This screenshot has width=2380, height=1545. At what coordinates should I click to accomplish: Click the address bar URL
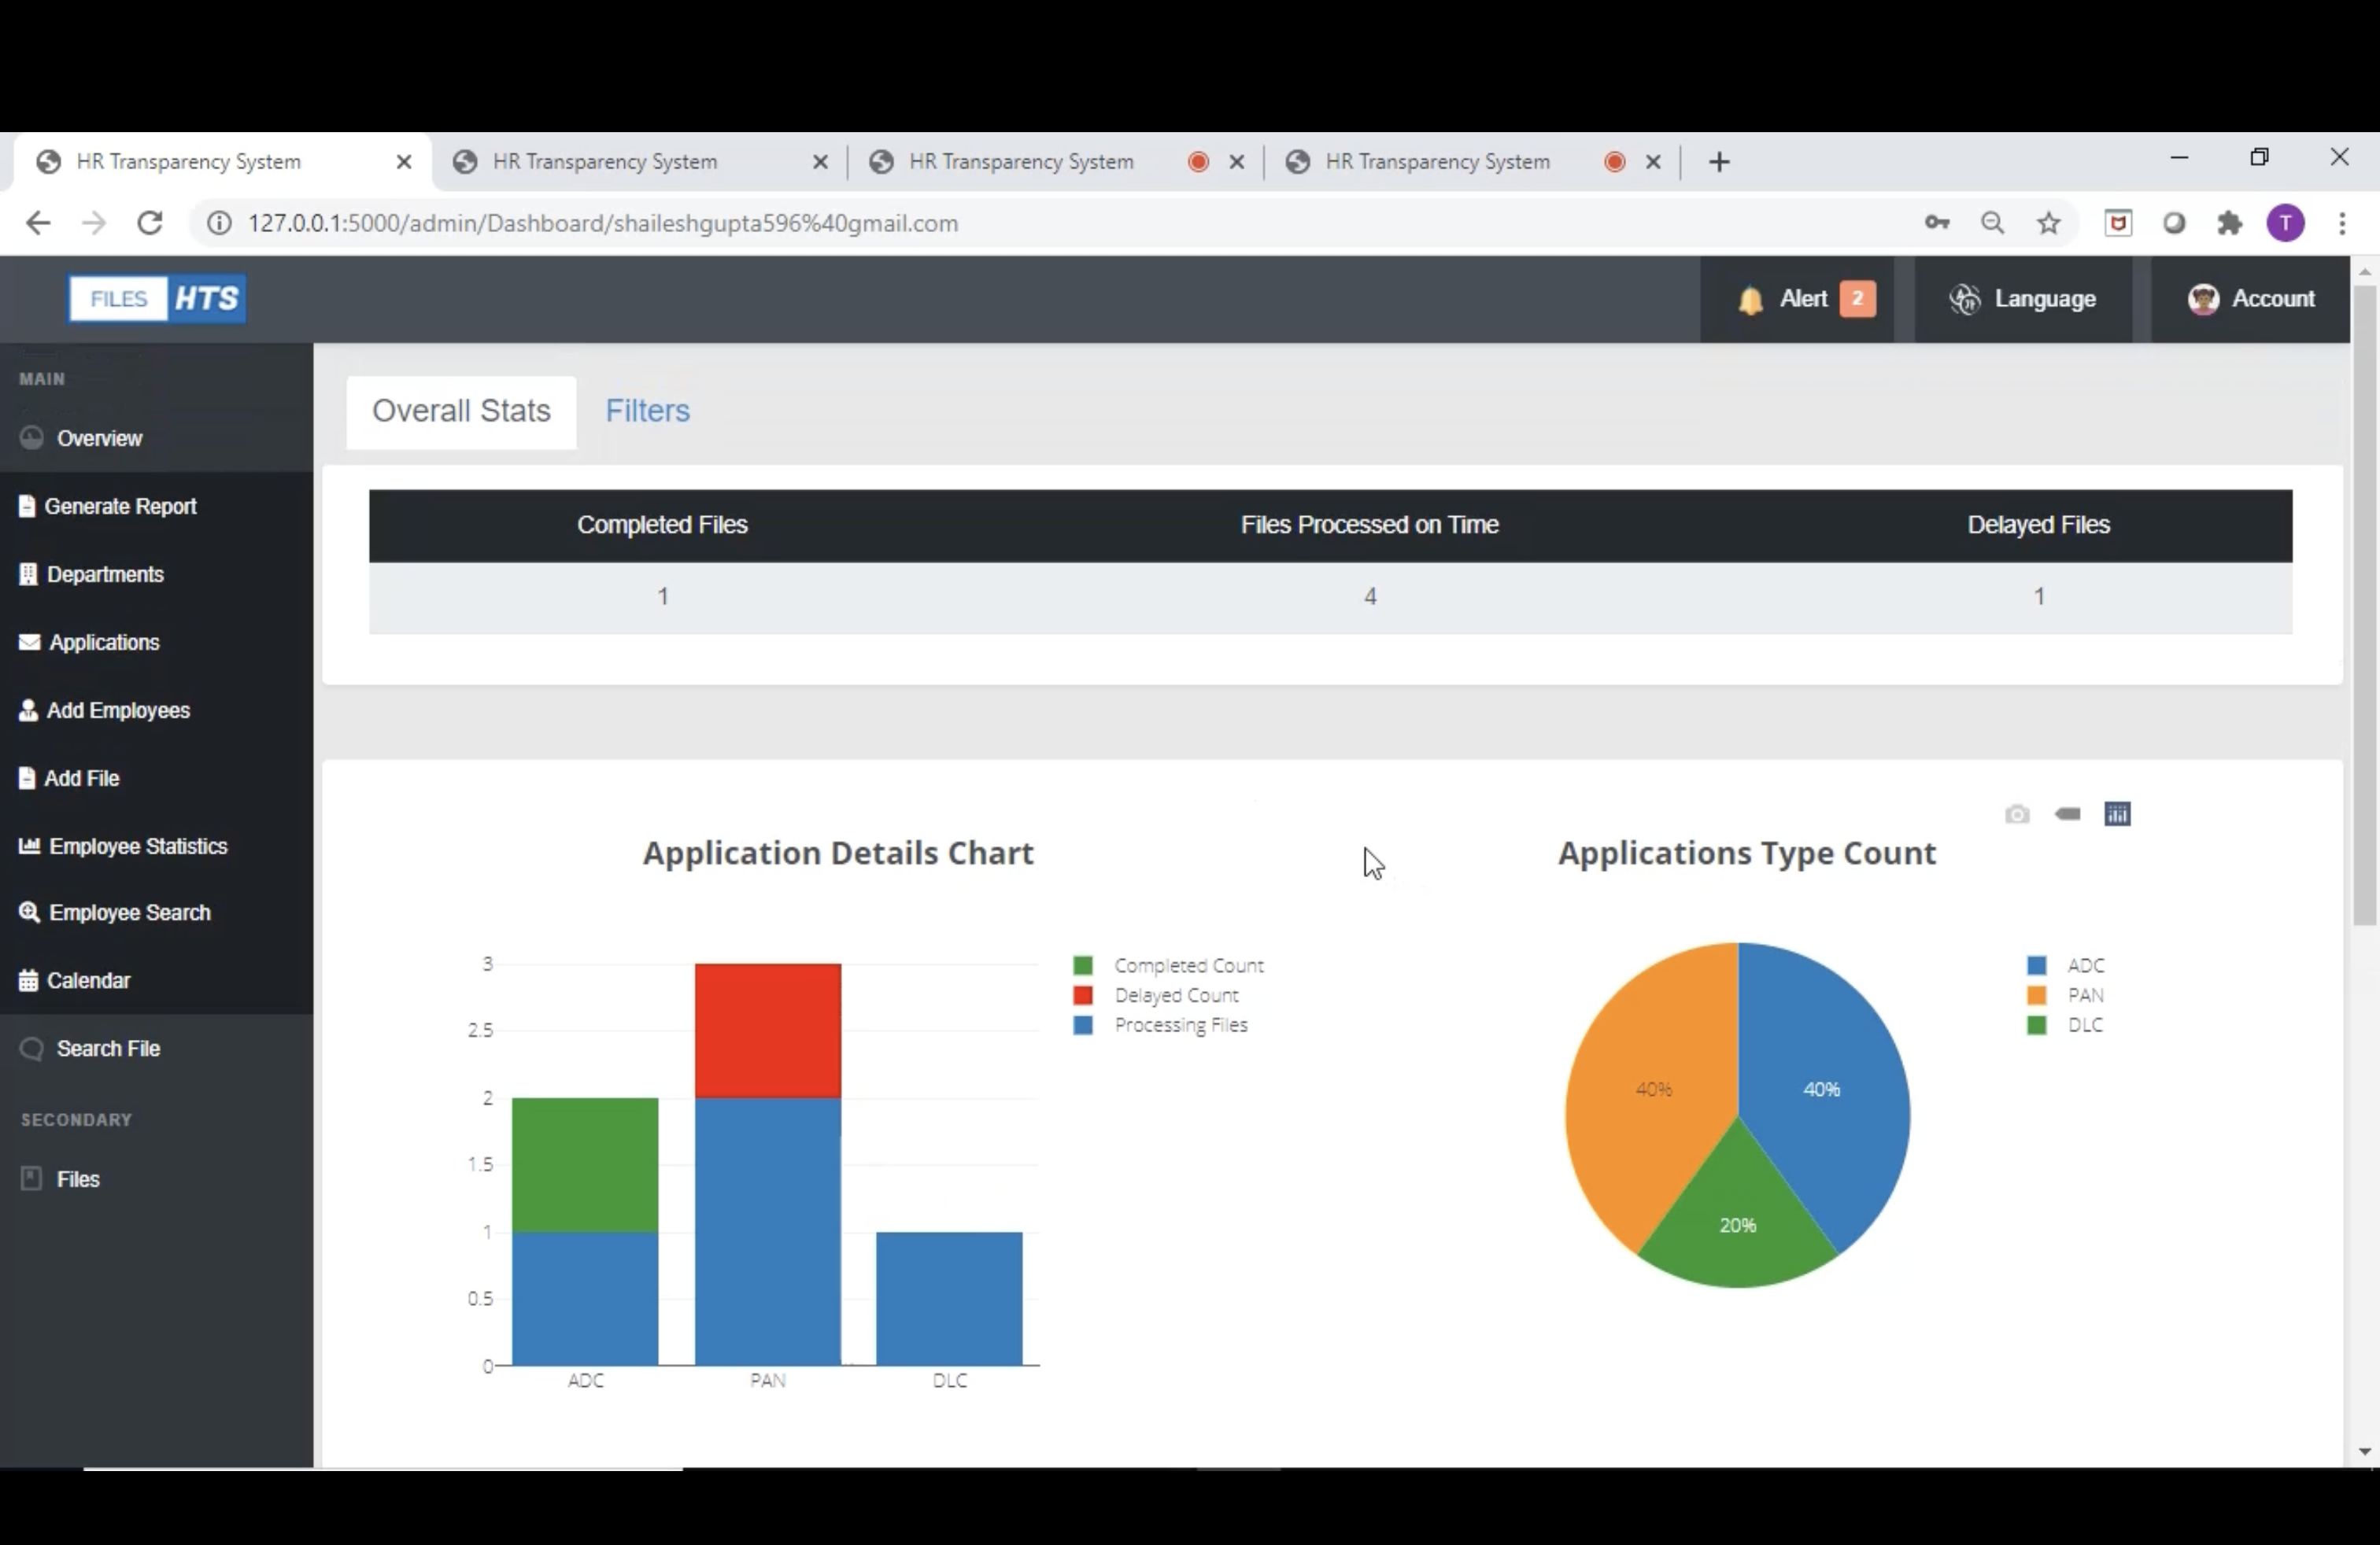point(603,223)
